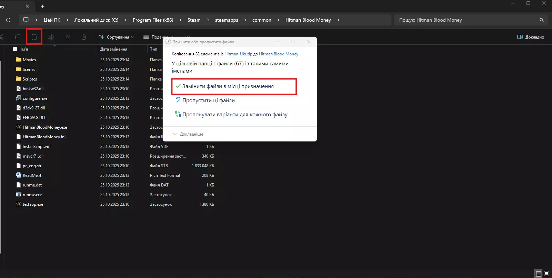
Task: Expand the chevron after Program Files (x86)
Action: point(180,20)
